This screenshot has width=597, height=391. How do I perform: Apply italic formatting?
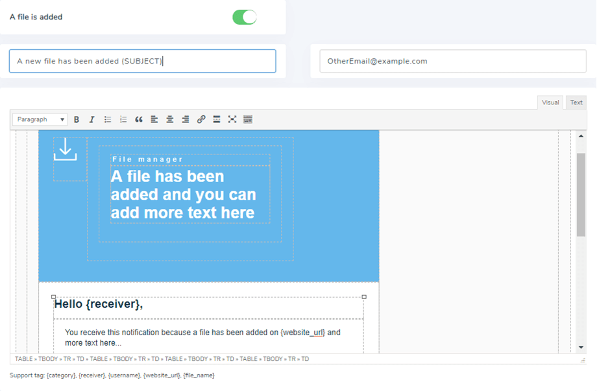coord(92,119)
